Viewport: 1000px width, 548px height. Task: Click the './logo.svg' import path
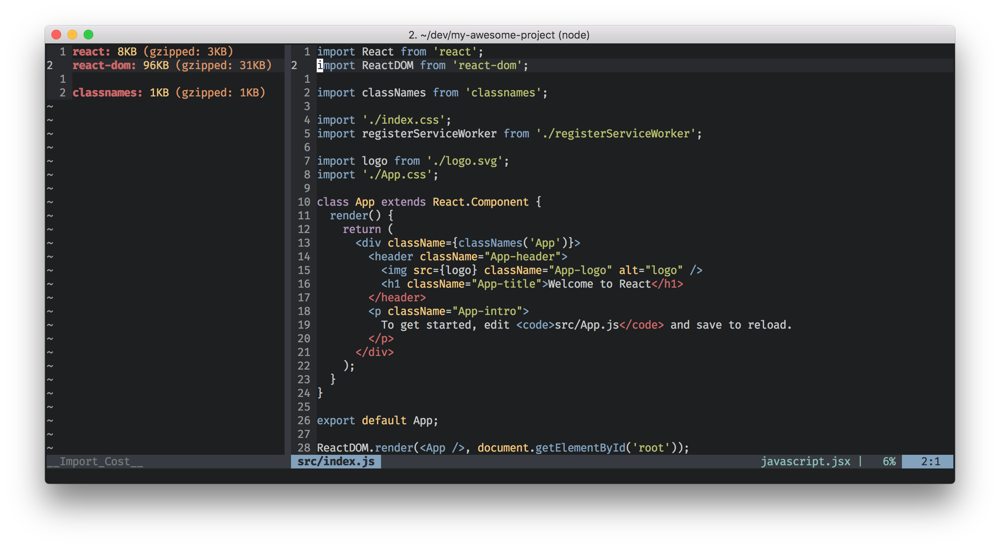(x=465, y=161)
